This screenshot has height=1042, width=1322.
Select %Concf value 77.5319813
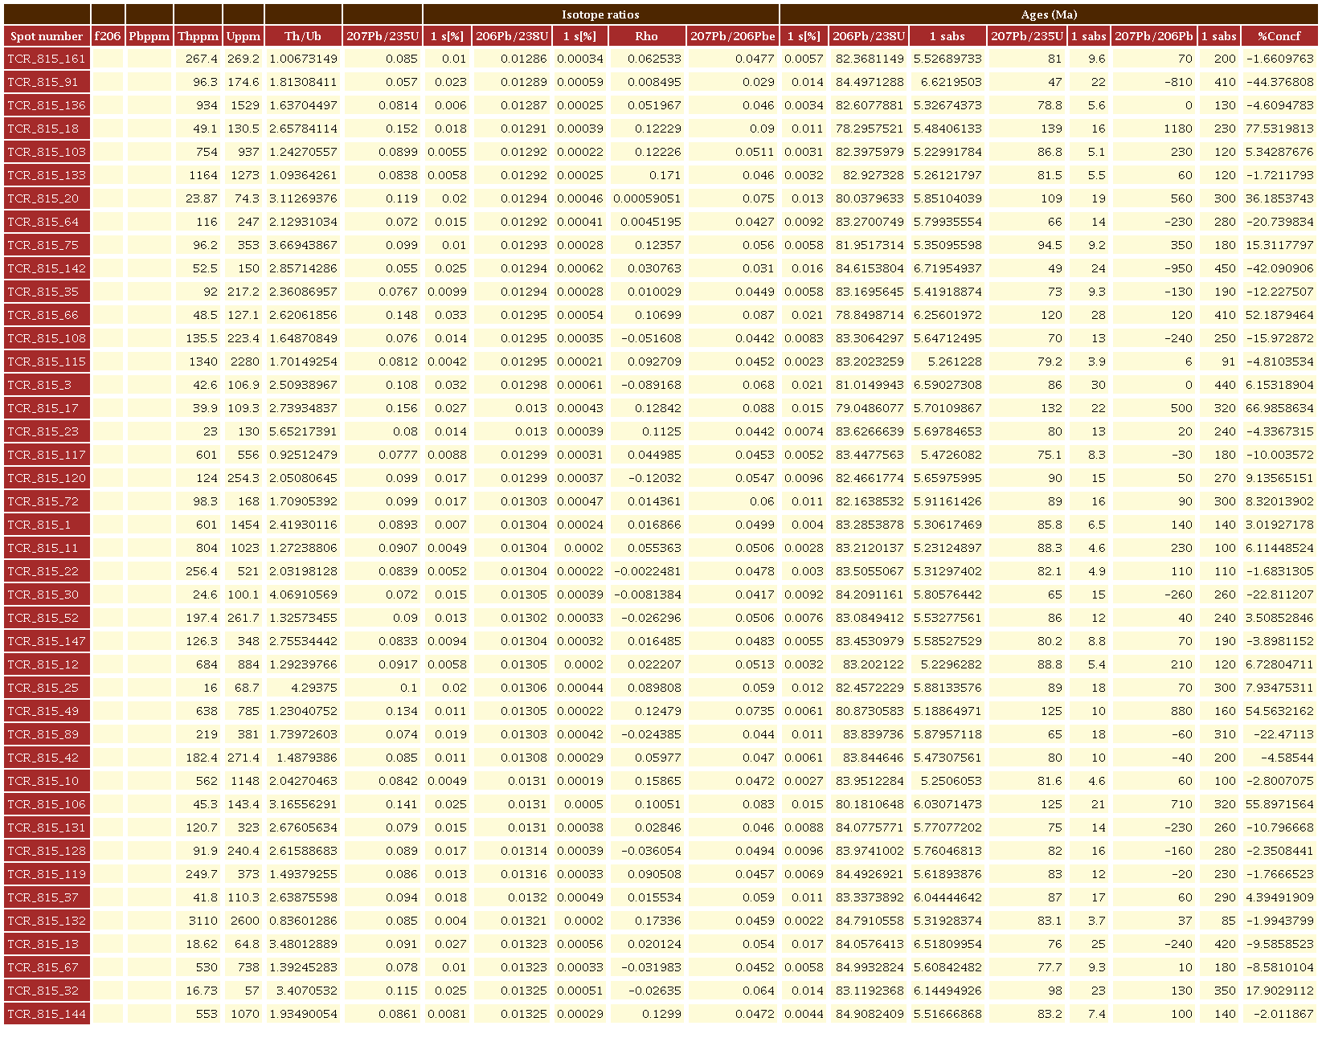1279,129
